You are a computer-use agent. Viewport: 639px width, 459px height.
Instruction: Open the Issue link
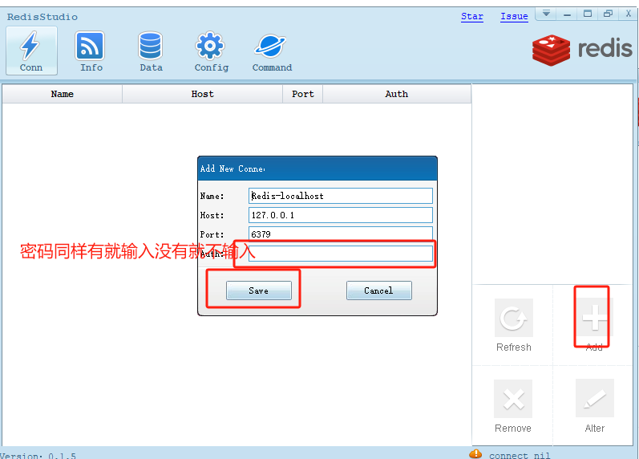(x=514, y=16)
